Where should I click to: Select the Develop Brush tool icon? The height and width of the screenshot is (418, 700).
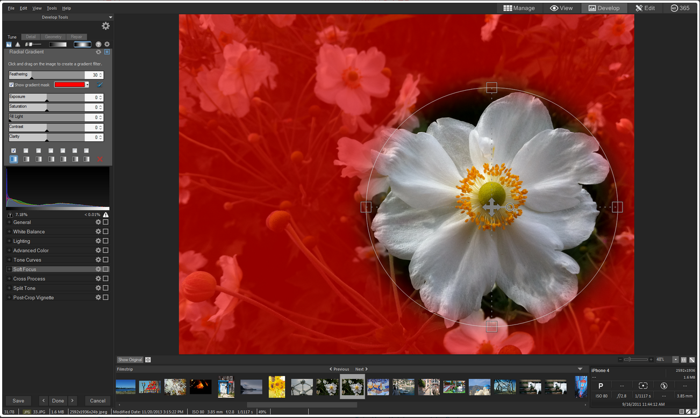pos(33,44)
